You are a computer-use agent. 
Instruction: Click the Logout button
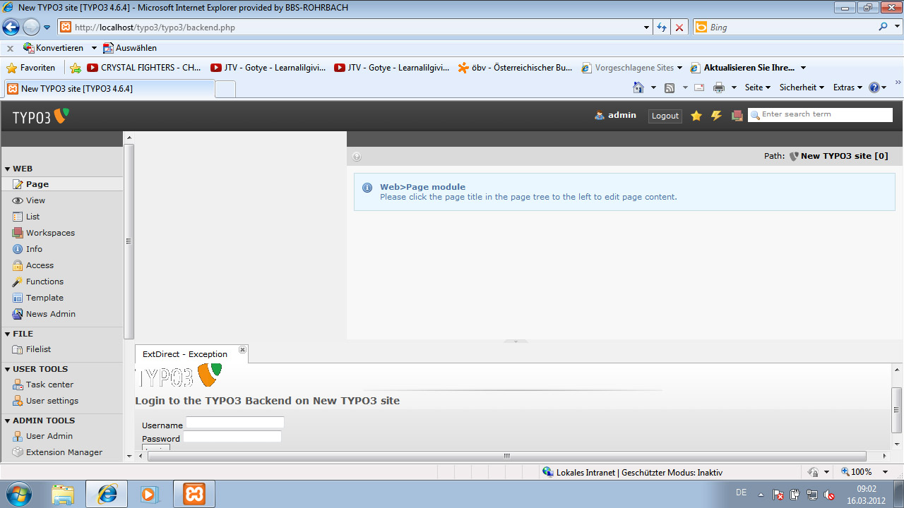click(x=665, y=116)
